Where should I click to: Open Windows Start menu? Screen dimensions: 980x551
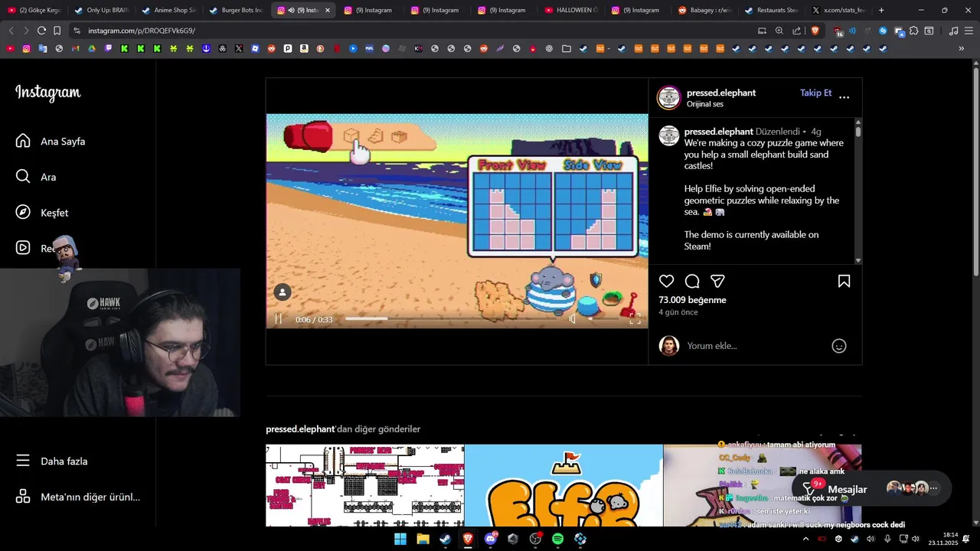[x=400, y=539]
